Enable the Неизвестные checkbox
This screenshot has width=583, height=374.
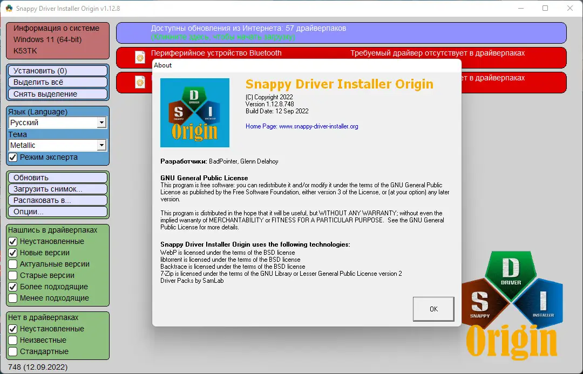13,340
